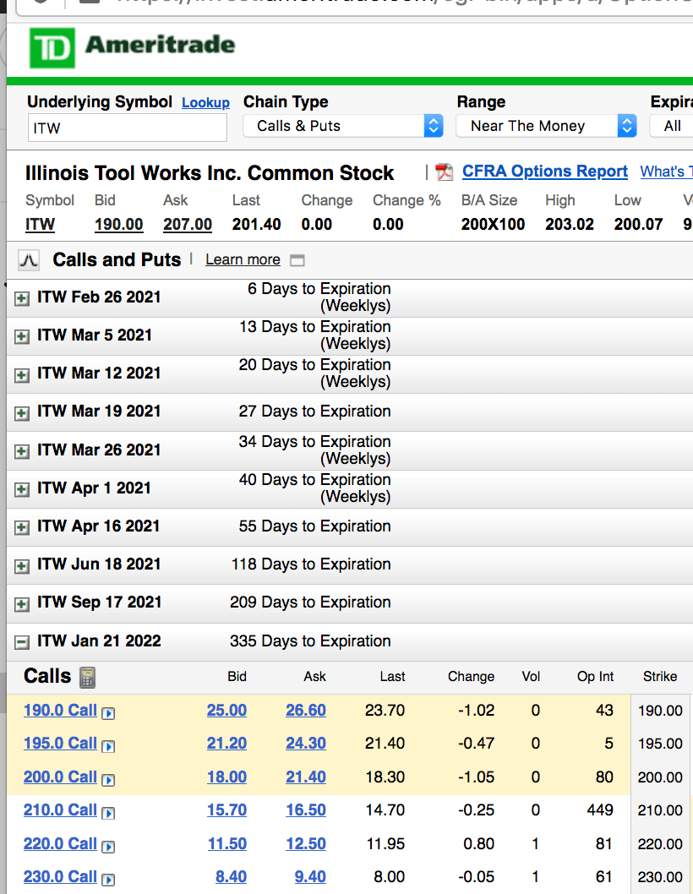Click the Op Int column header
693x894 pixels.
pyautogui.click(x=595, y=677)
